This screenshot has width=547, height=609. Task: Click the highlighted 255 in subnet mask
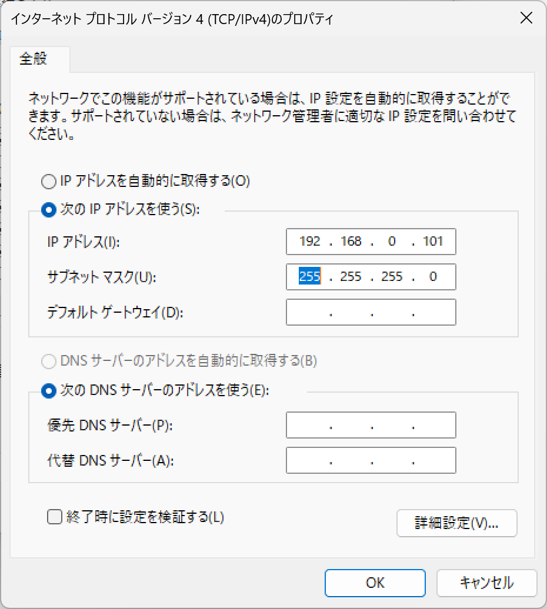(309, 276)
